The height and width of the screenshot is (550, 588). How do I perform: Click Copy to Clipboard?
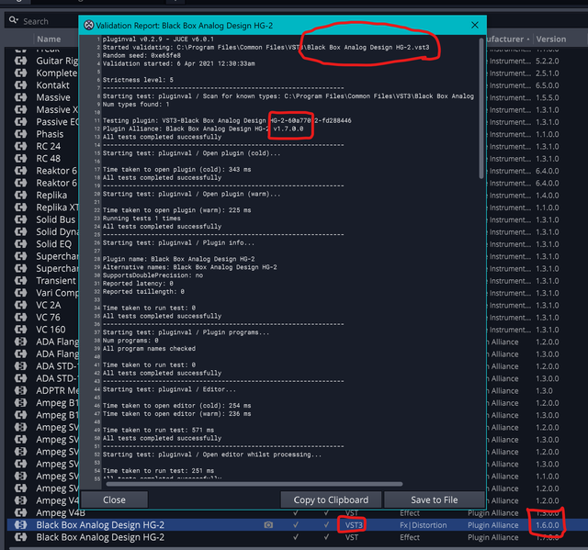pyautogui.click(x=331, y=499)
